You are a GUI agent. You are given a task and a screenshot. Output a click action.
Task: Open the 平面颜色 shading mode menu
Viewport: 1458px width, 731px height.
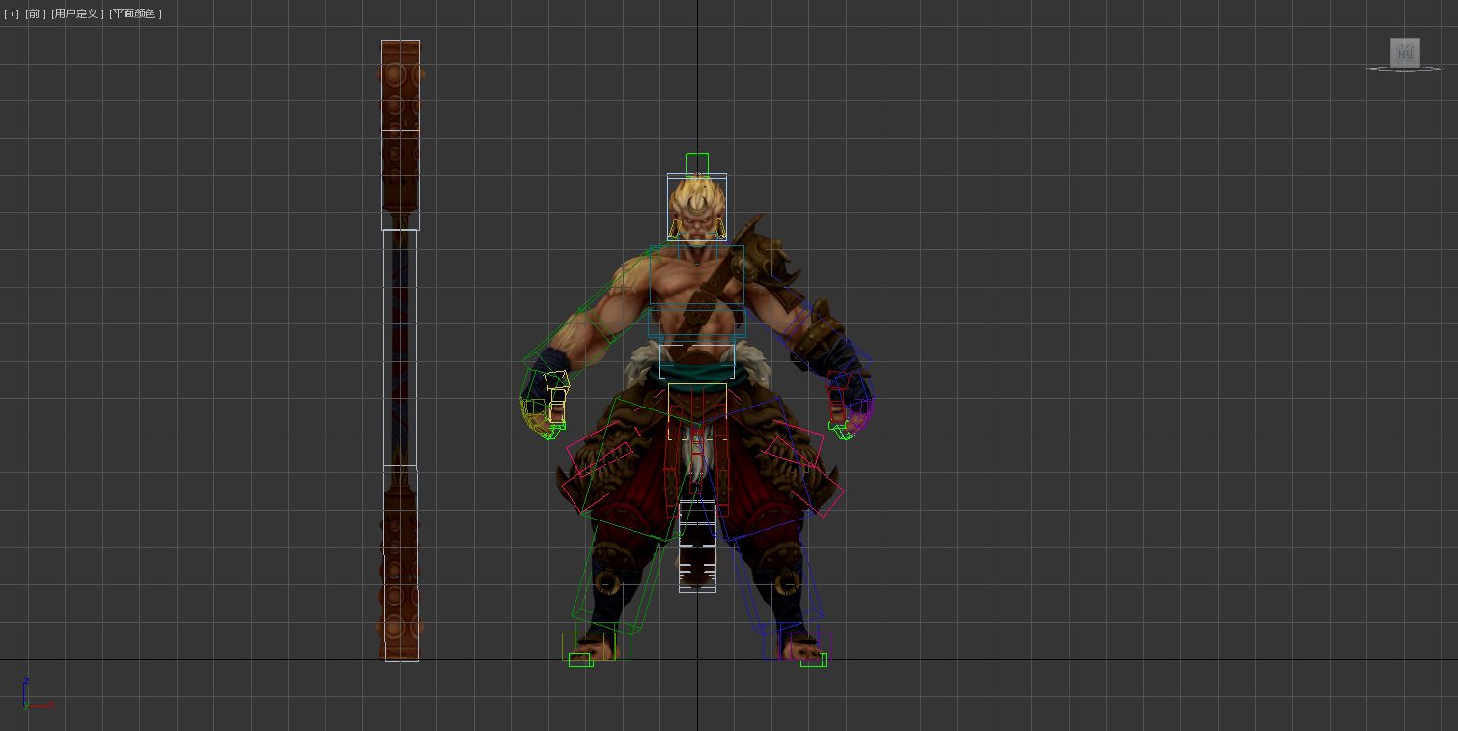pyautogui.click(x=135, y=14)
